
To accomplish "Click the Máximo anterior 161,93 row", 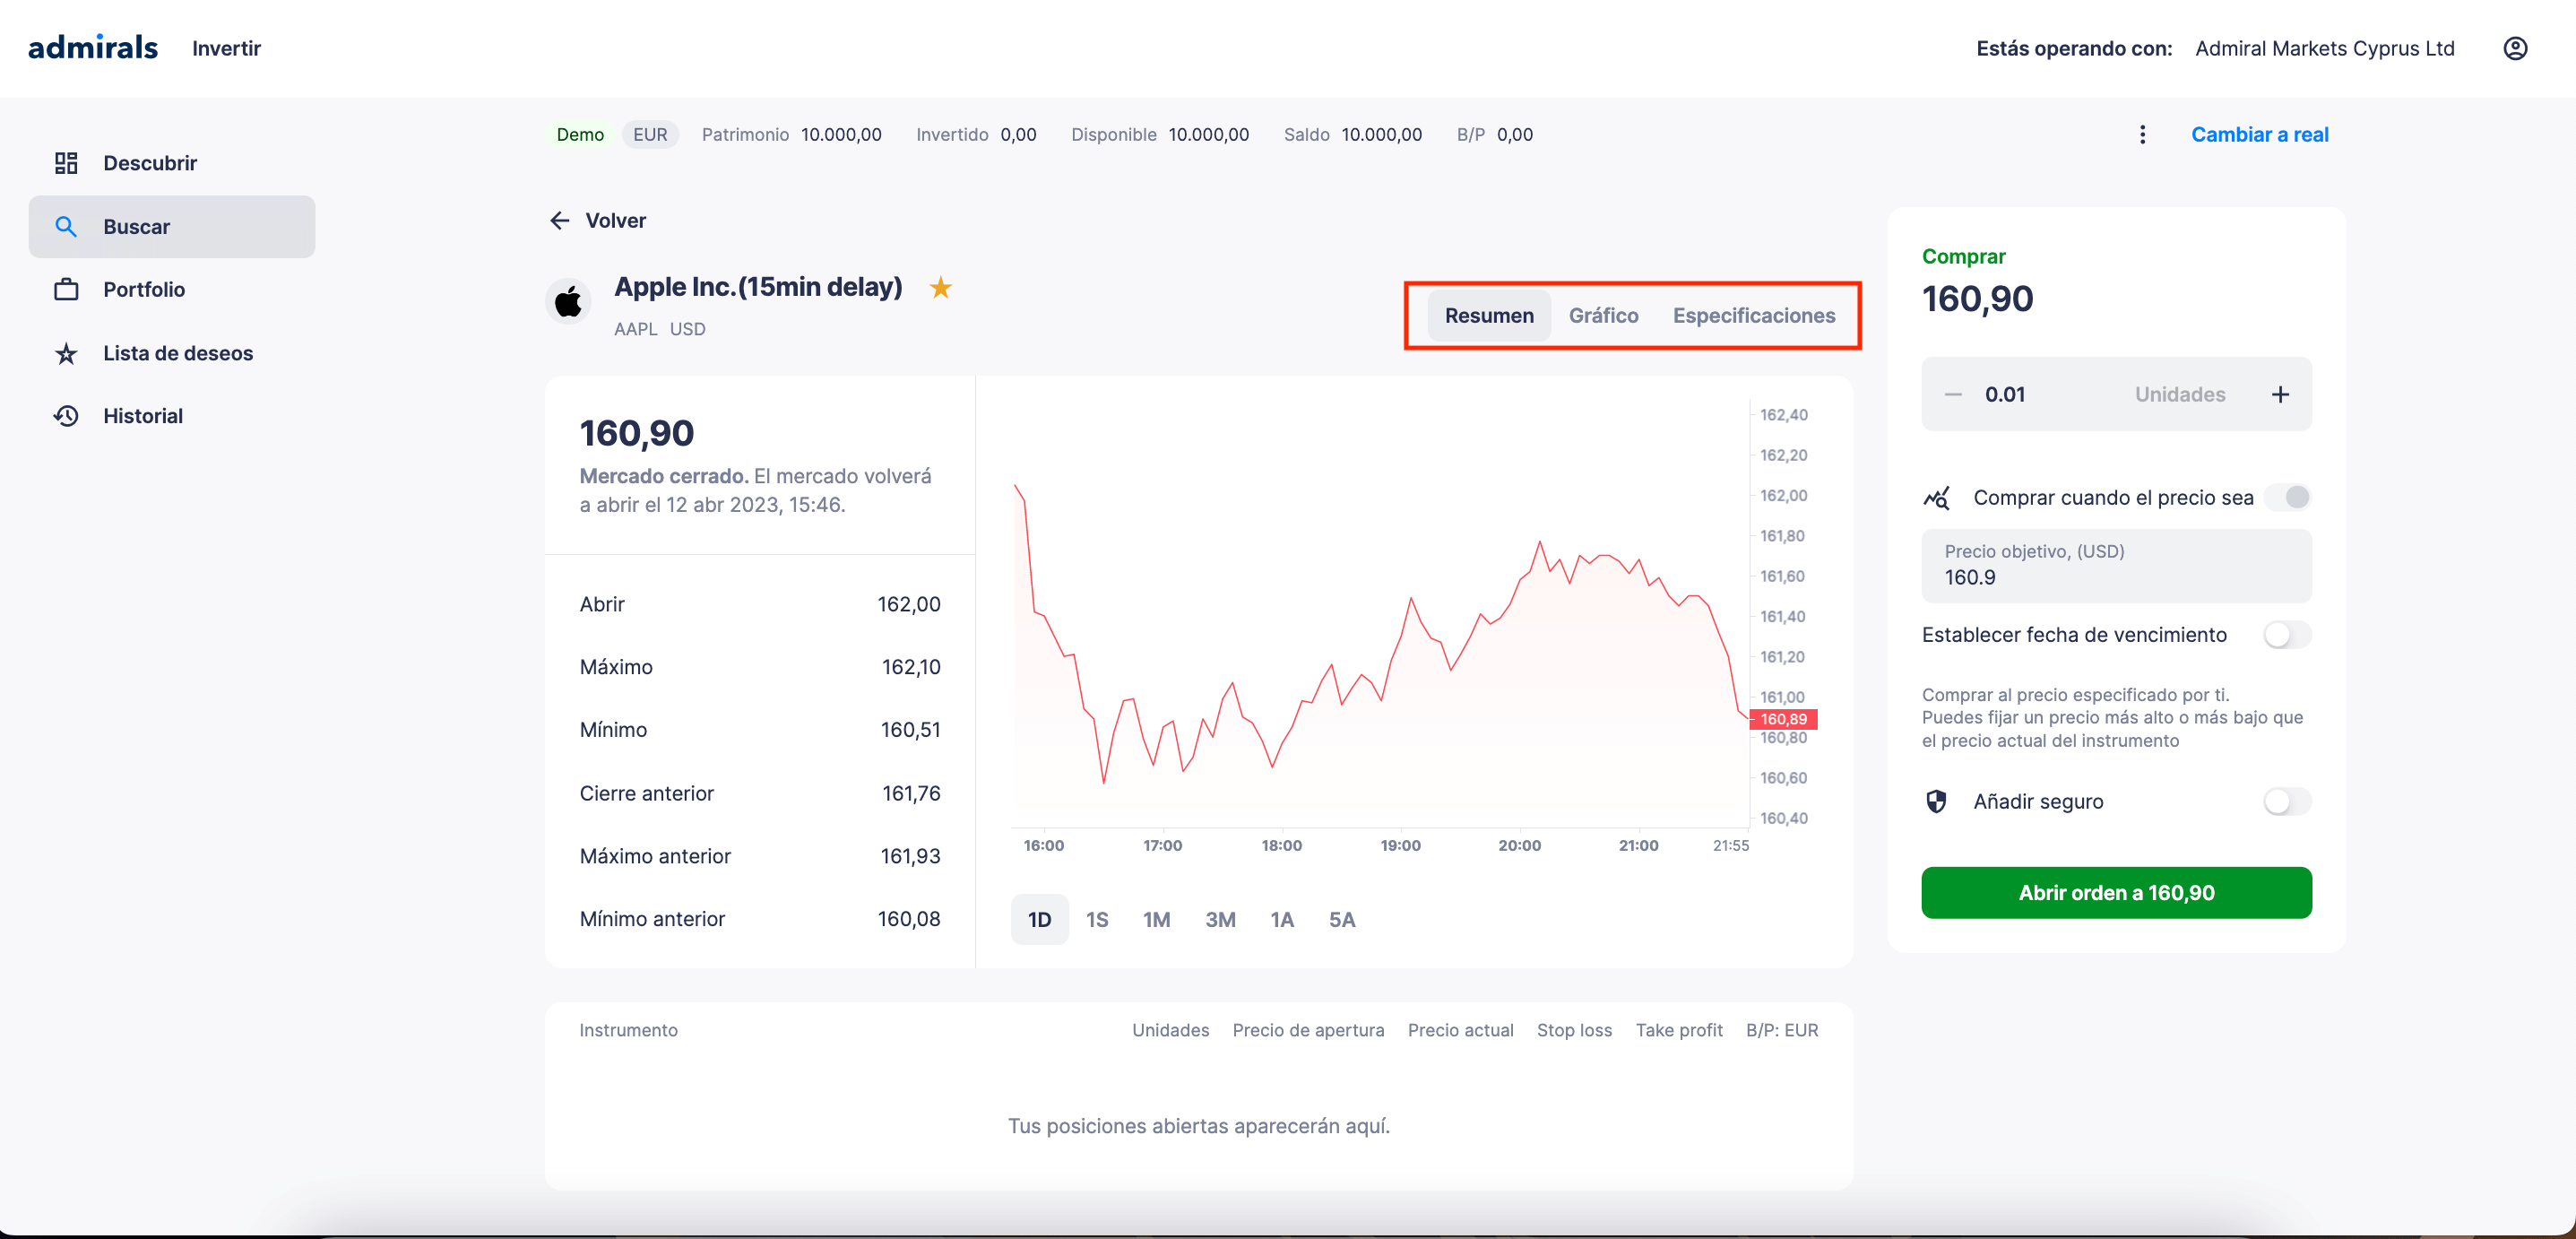I will click(x=760, y=856).
